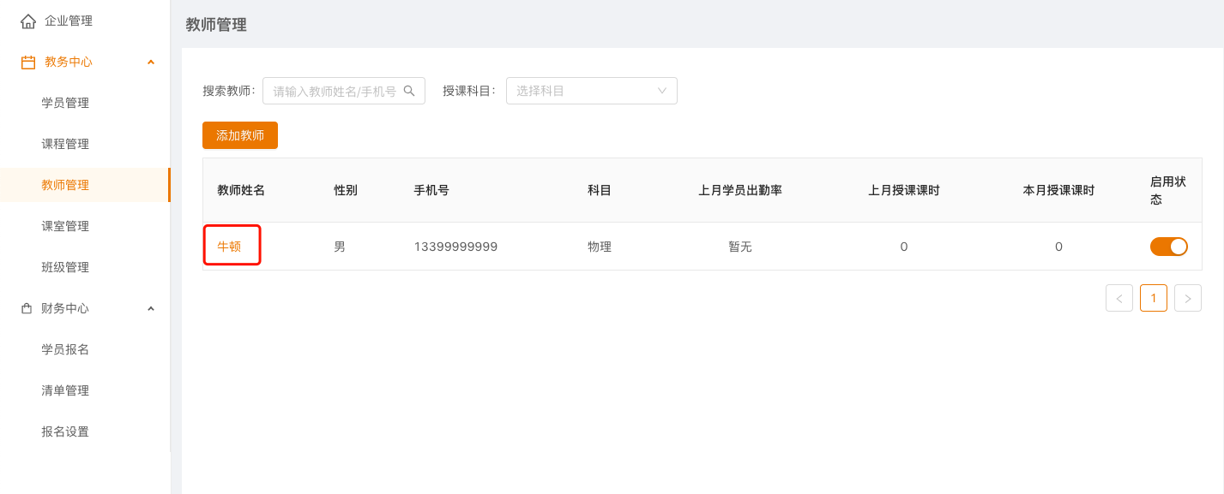This screenshot has width=1224, height=494.
Task: Open the 授课科目 subject dropdown
Action: coord(591,91)
